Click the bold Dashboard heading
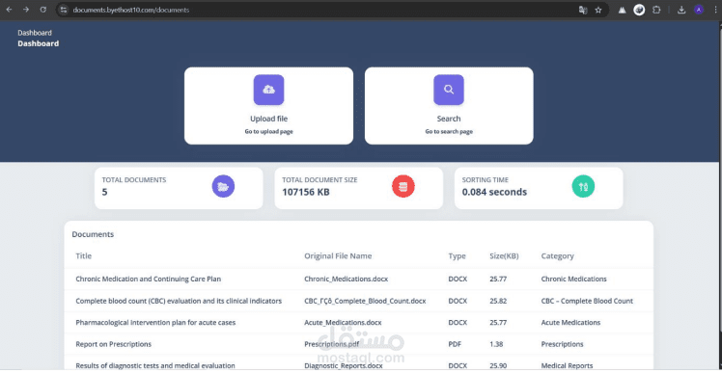 [39, 43]
